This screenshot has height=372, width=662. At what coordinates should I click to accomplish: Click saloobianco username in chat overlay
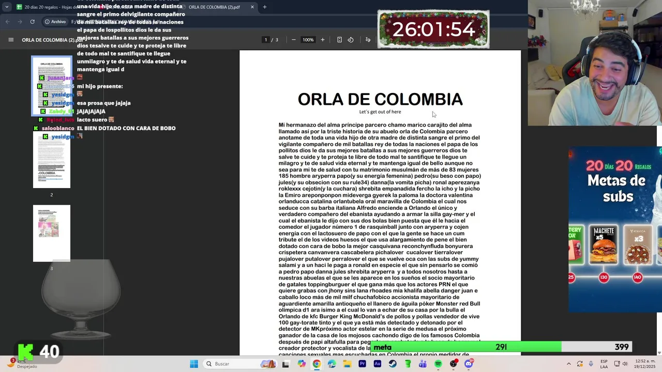point(58,128)
